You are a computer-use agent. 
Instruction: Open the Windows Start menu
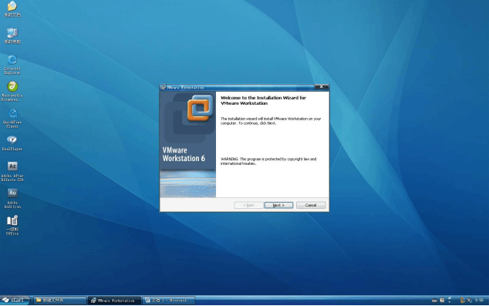click(x=15, y=300)
